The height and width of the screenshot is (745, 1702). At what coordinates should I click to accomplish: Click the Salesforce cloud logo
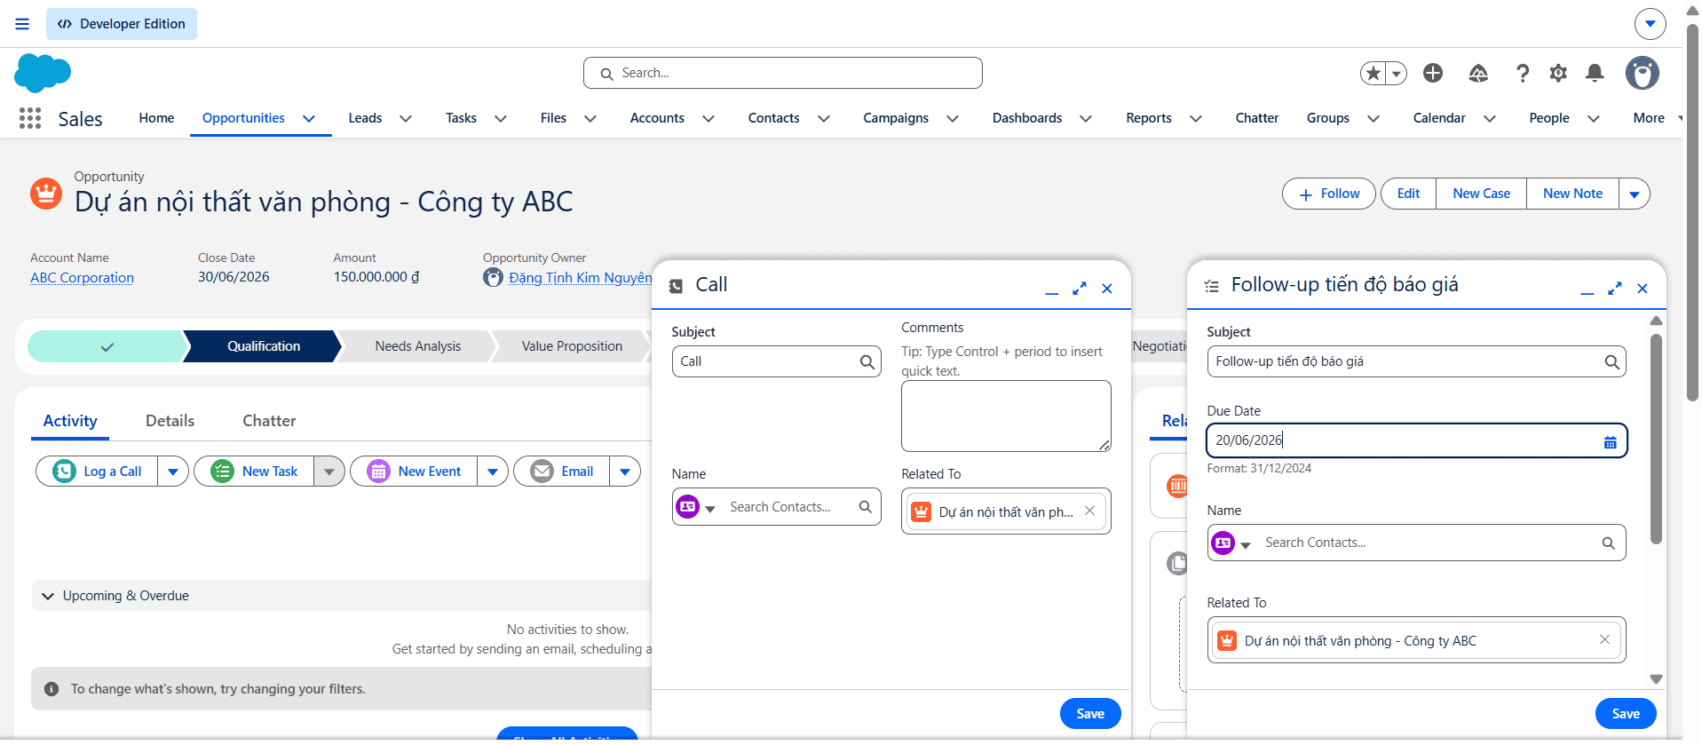(x=43, y=73)
